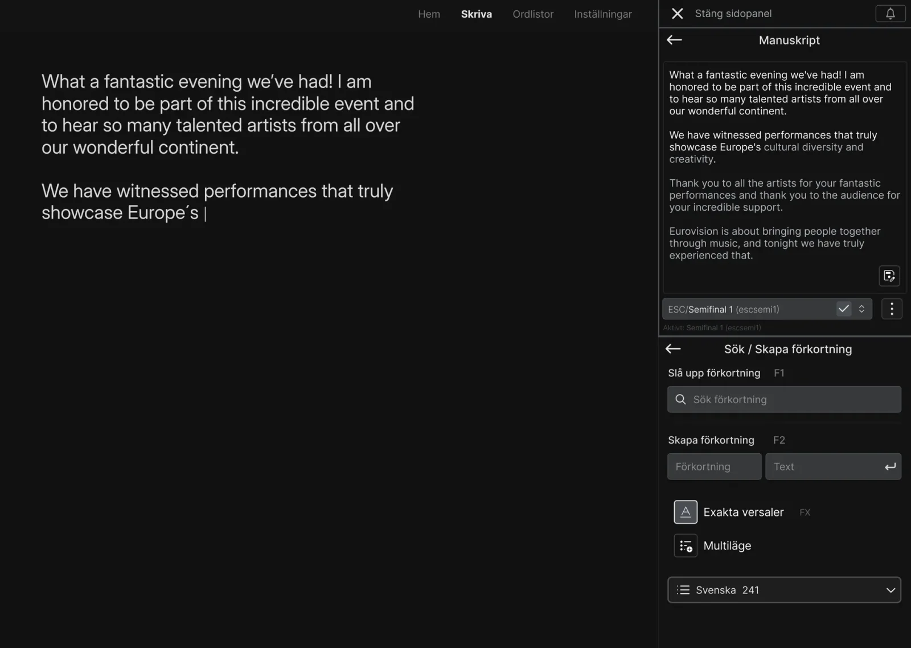Click back arrow beside Sök / Skapa förkortning

673,349
